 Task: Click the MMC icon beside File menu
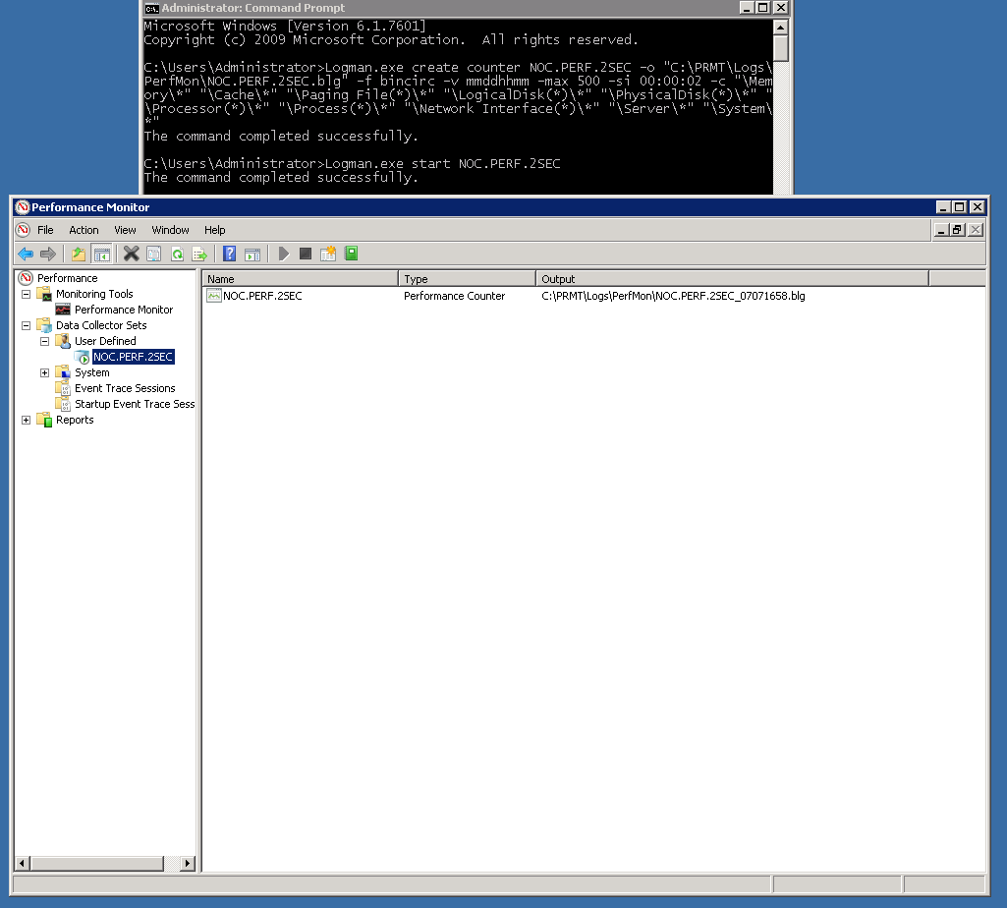(x=24, y=229)
